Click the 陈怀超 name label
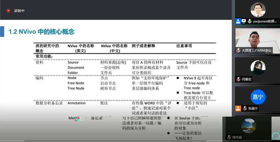Image resolution: width=280 pixels, height=142 pixels. tap(237, 137)
